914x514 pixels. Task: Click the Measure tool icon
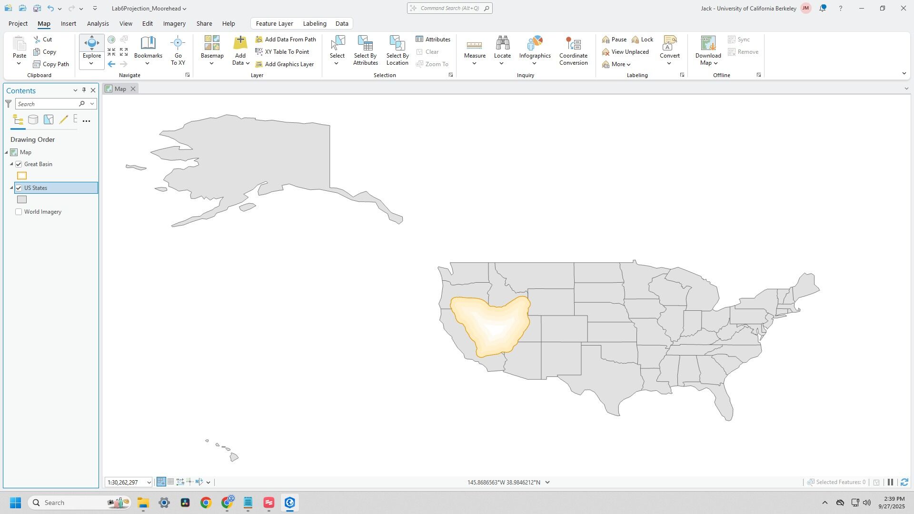pyautogui.click(x=474, y=45)
